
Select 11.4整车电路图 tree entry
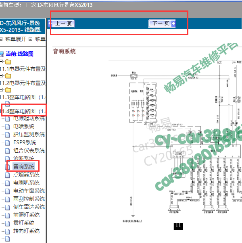[23, 111]
